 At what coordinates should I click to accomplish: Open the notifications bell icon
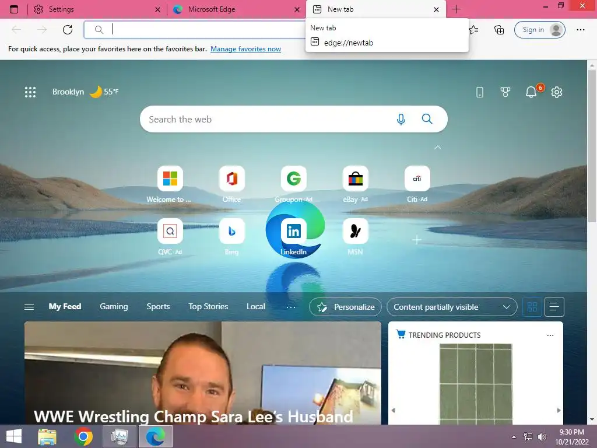click(x=531, y=92)
